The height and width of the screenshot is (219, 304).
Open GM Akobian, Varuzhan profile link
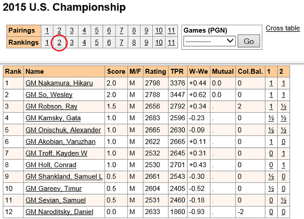click(x=60, y=141)
